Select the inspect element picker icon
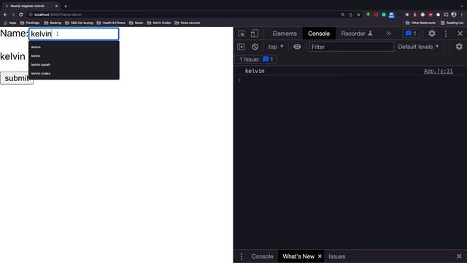 coord(242,34)
